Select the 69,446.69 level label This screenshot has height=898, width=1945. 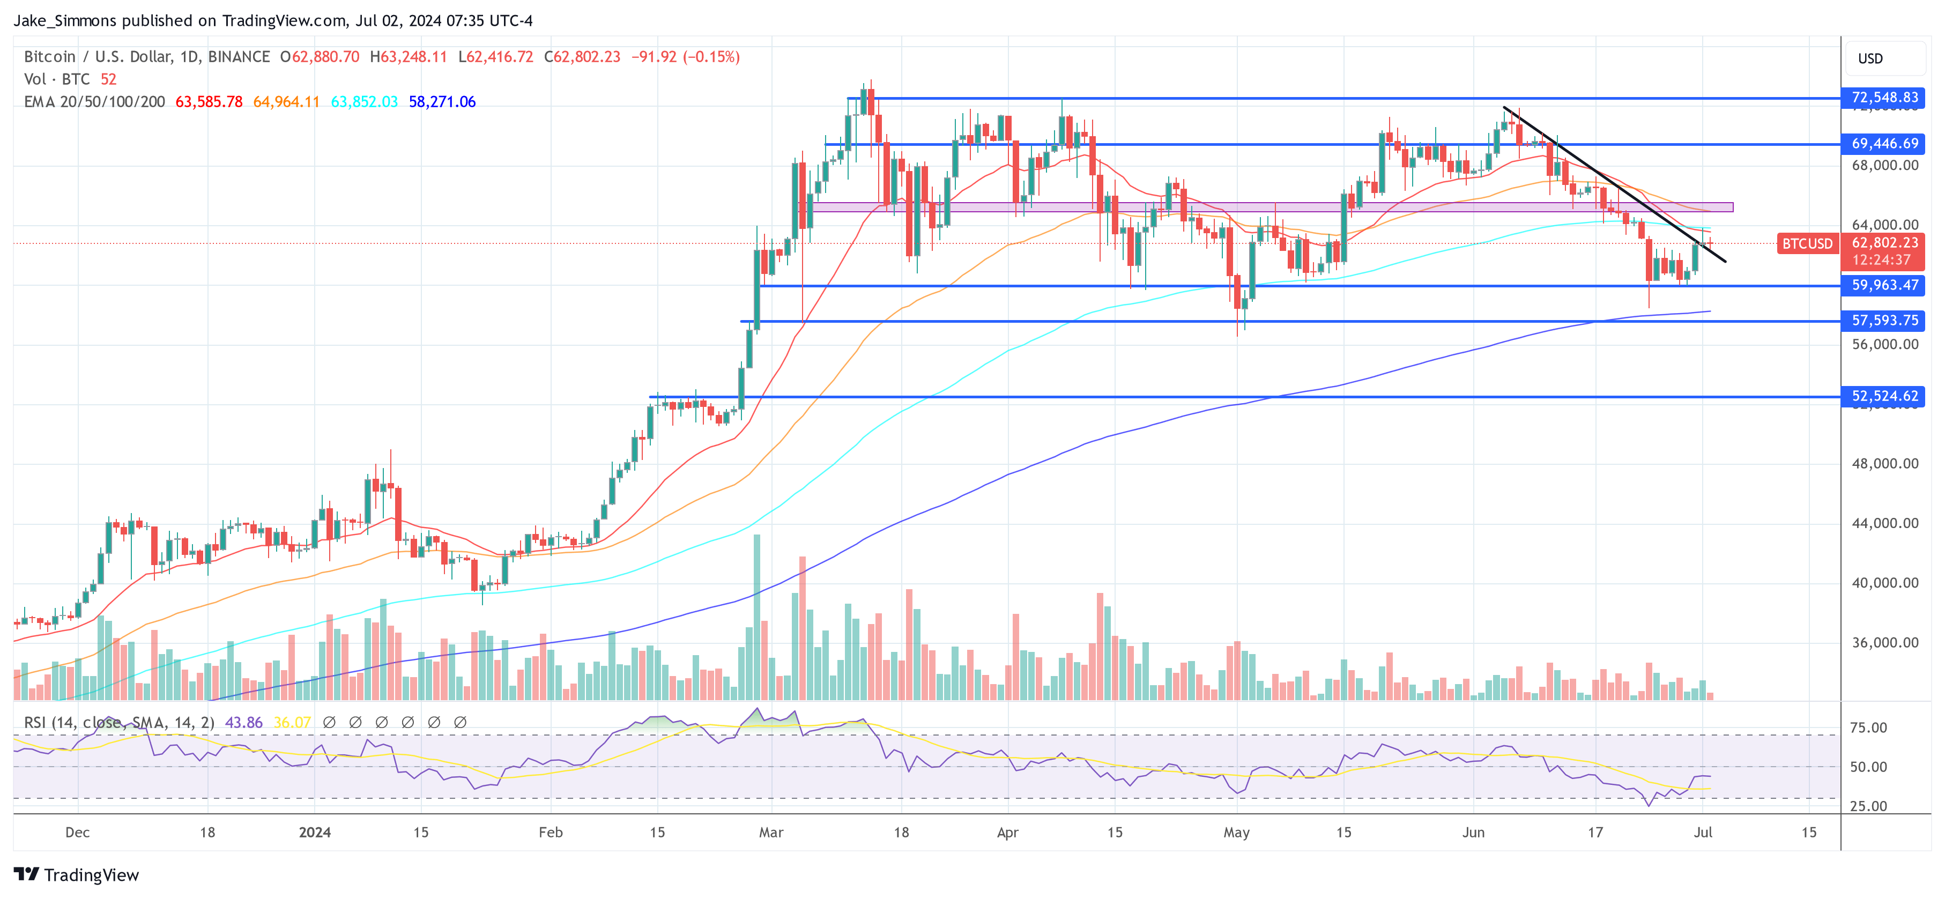coord(1884,144)
